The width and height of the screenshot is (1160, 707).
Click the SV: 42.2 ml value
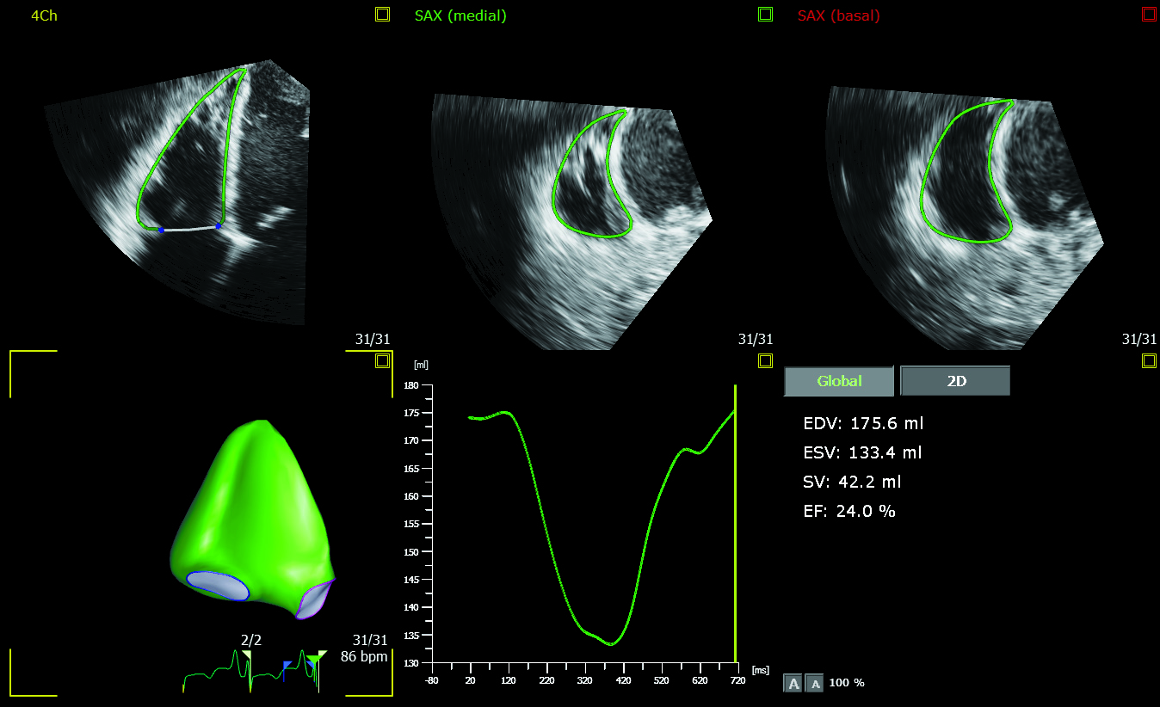pos(852,482)
